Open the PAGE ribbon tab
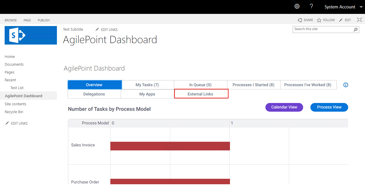 coord(27,20)
